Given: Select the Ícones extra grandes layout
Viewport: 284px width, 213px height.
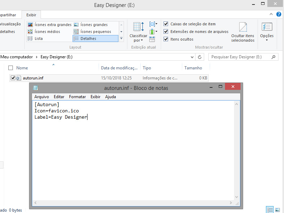Looking at the screenshot, I should [x=50, y=25].
